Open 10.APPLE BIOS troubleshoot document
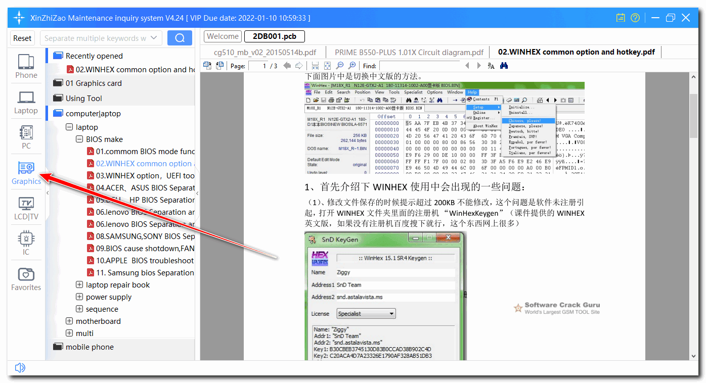This screenshot has width=706, height=383. tap(140, 260)
